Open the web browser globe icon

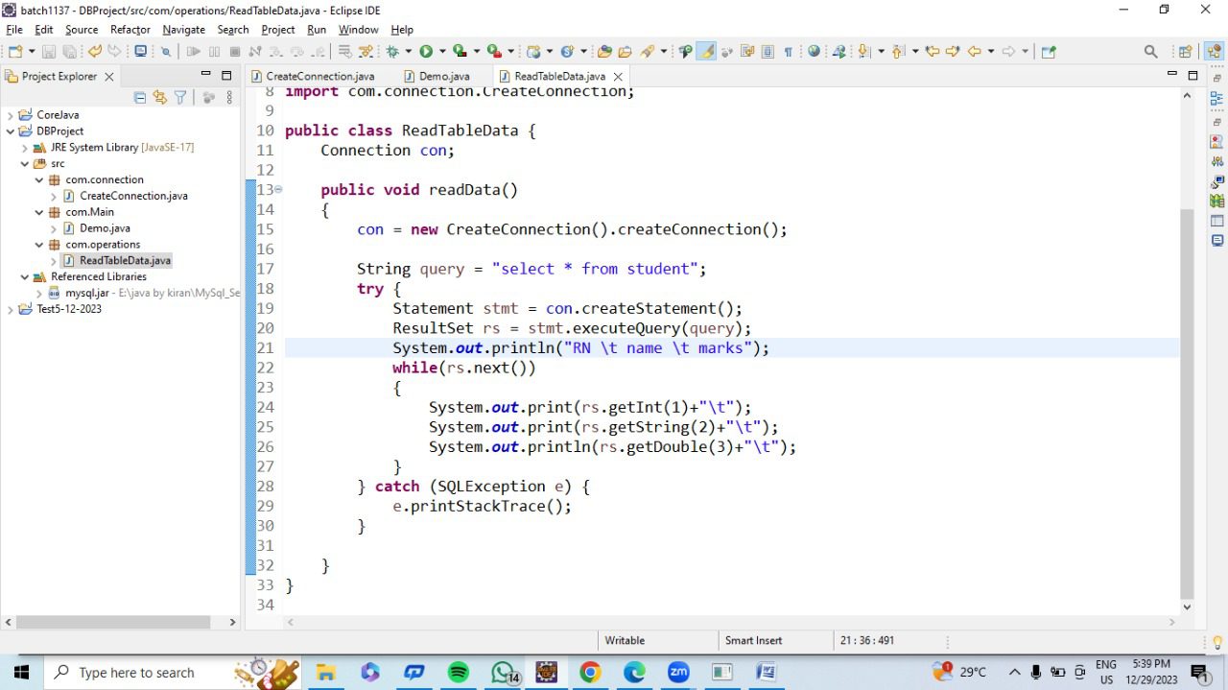814,52
